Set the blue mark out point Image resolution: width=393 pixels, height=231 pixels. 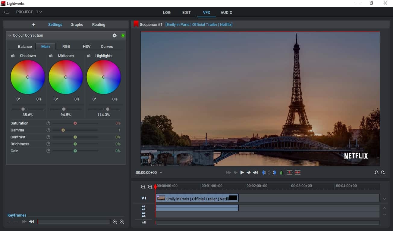point(274,172)
